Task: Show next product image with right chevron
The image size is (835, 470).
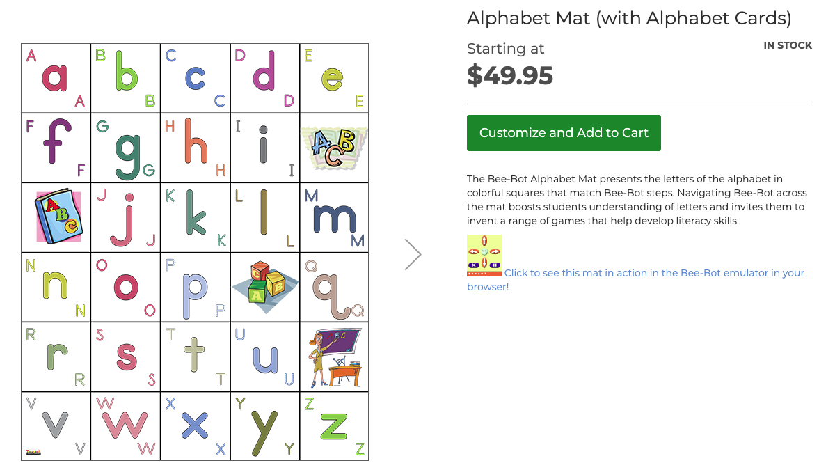Action: pos(413,255)
